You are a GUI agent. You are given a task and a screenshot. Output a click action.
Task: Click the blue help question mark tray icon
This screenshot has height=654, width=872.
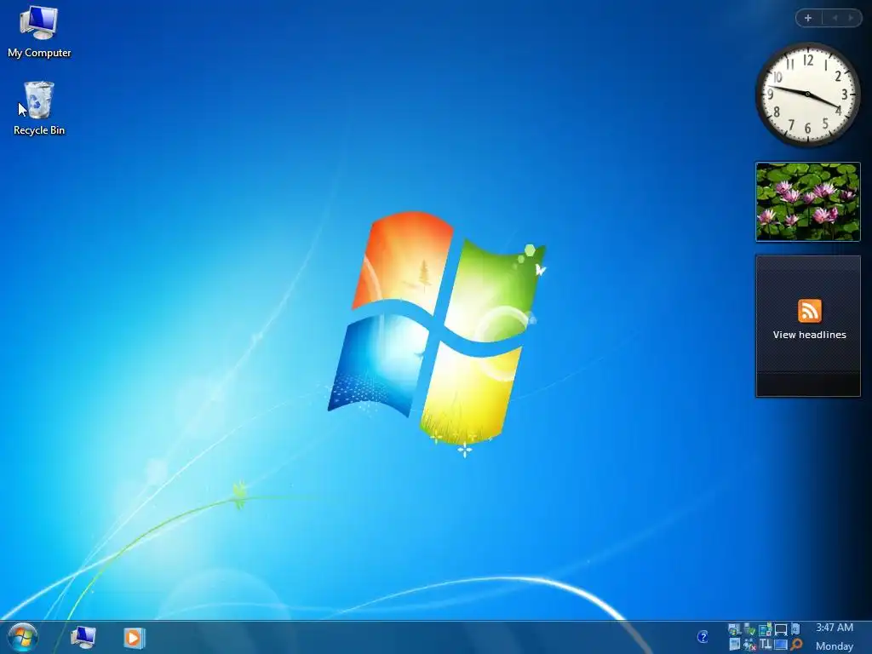point(703,637)
